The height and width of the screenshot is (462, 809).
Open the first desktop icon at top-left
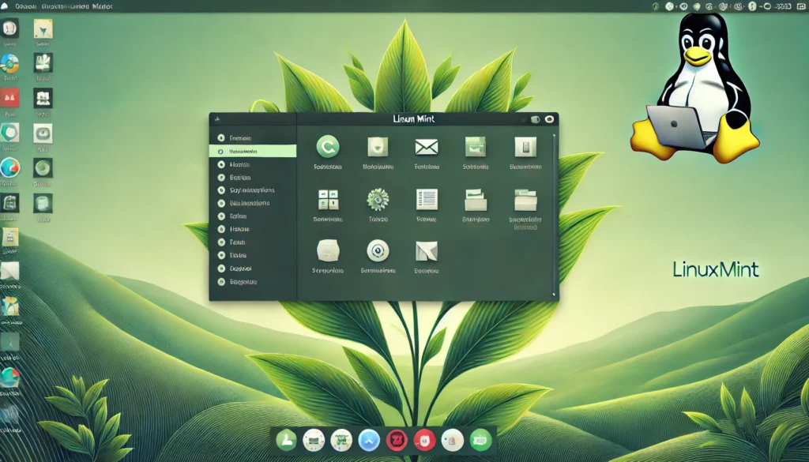9,29
